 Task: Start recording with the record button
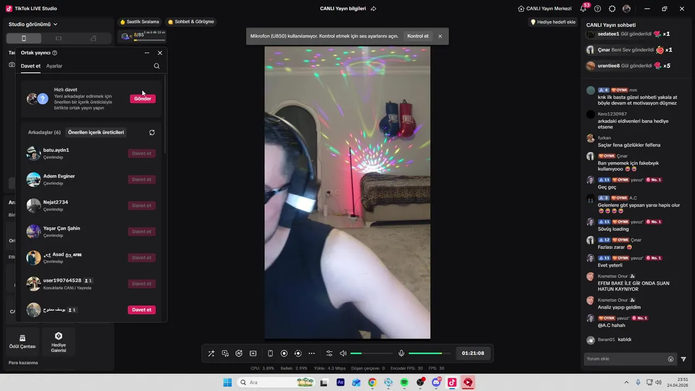pyautogui.click(x=284, y=353)
